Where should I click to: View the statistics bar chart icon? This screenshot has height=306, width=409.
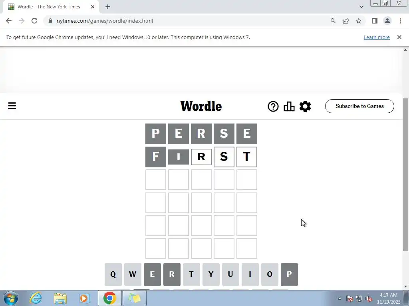coord(289,106)
